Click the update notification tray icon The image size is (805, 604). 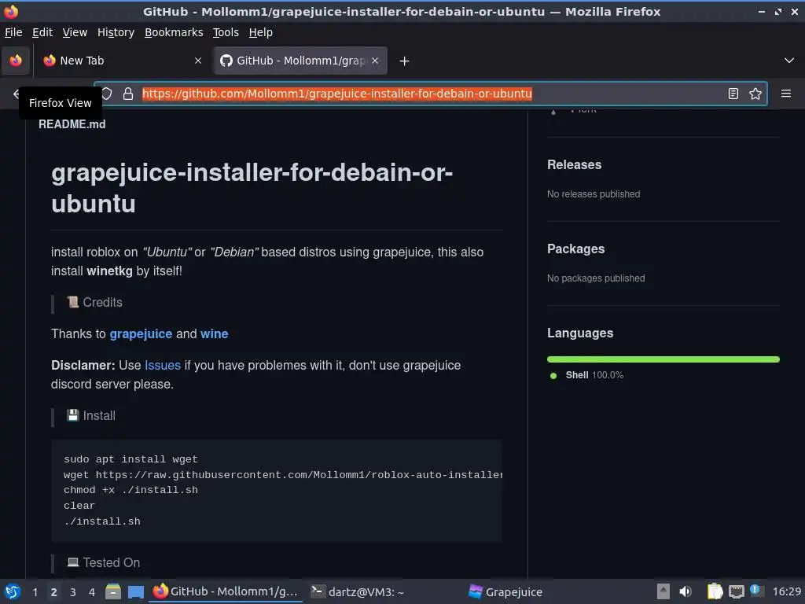756,591
